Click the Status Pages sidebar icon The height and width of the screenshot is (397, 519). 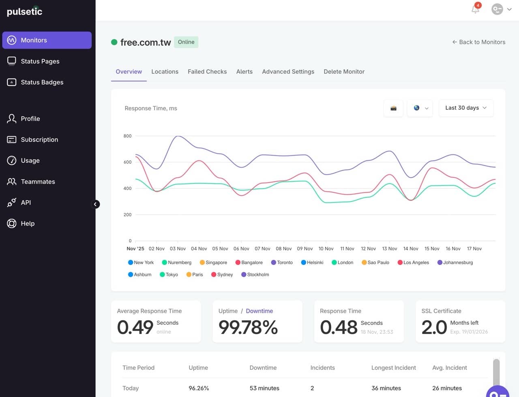(12, 61)
